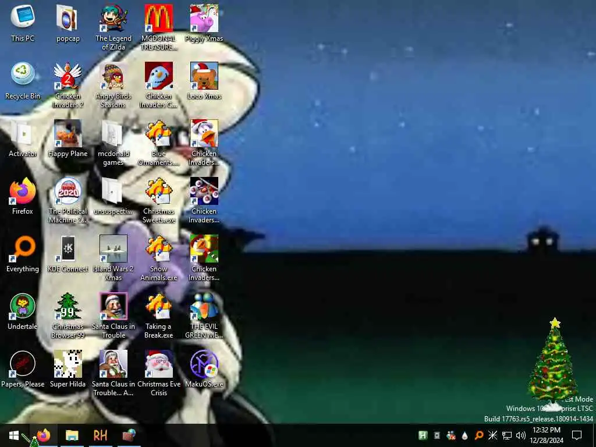The height and width of the screenshot is (447, 596).
Task: Open the network tray icon
Action: [x=507, y=435]
